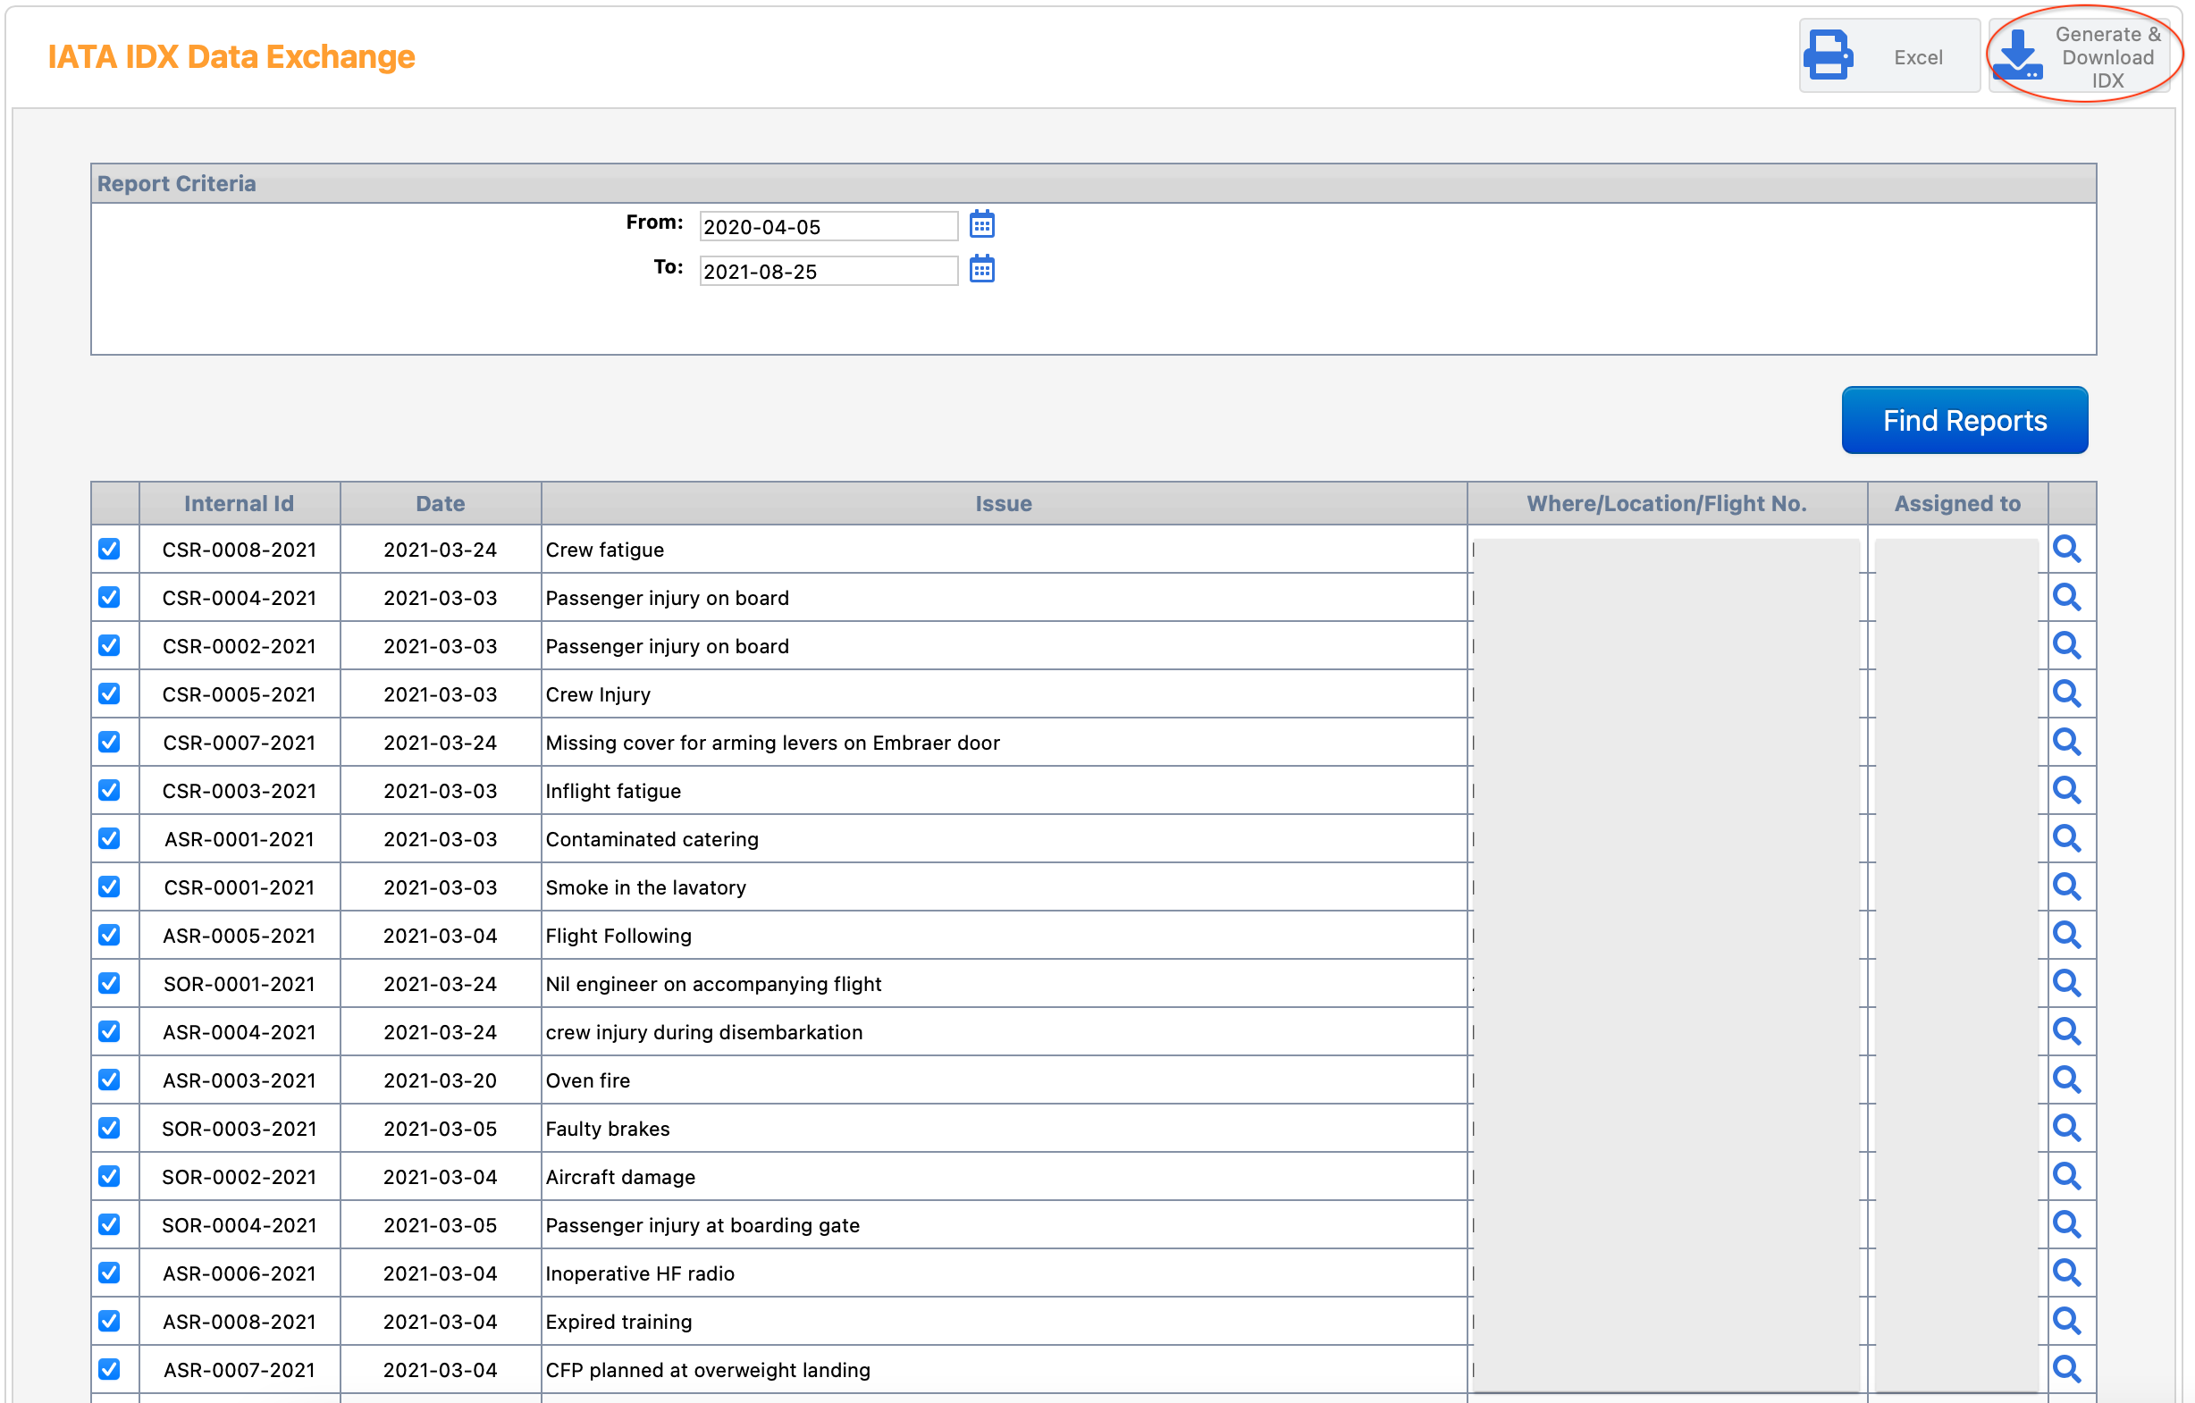Inspect Flight Following report ASR-0005-2021
Image resolution: width=2195 pixels, height=1403 pixels.
(x=2066, y=936)
